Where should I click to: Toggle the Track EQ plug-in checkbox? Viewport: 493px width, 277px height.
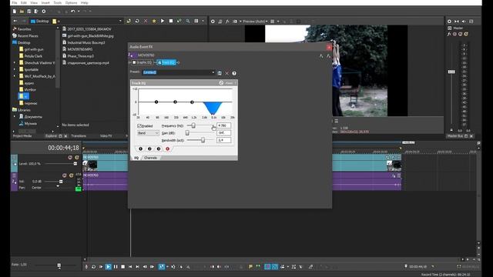159,62
